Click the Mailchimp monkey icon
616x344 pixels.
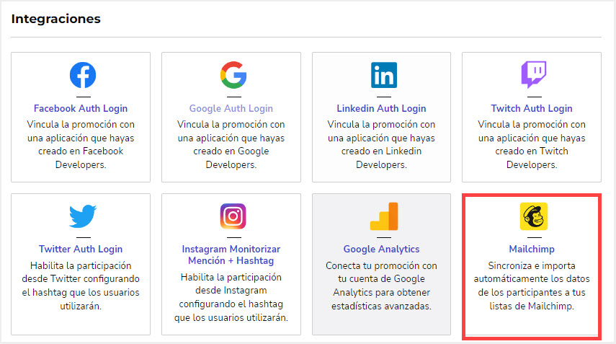tap(533, 216)
